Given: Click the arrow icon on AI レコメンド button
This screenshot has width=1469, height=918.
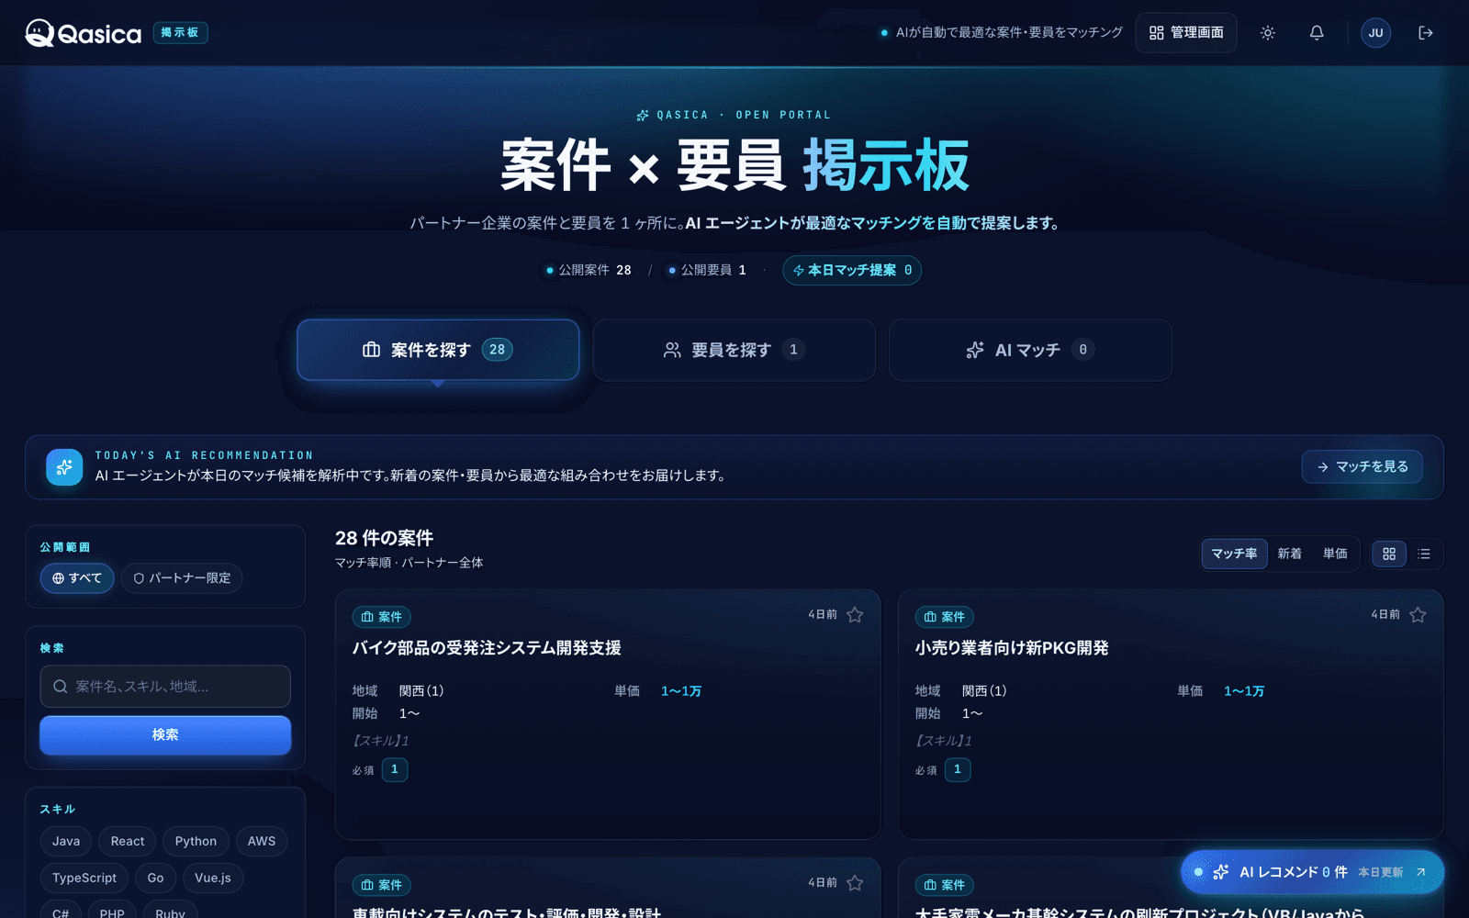Looking at the screenshot, I should tap(1420, 872).
